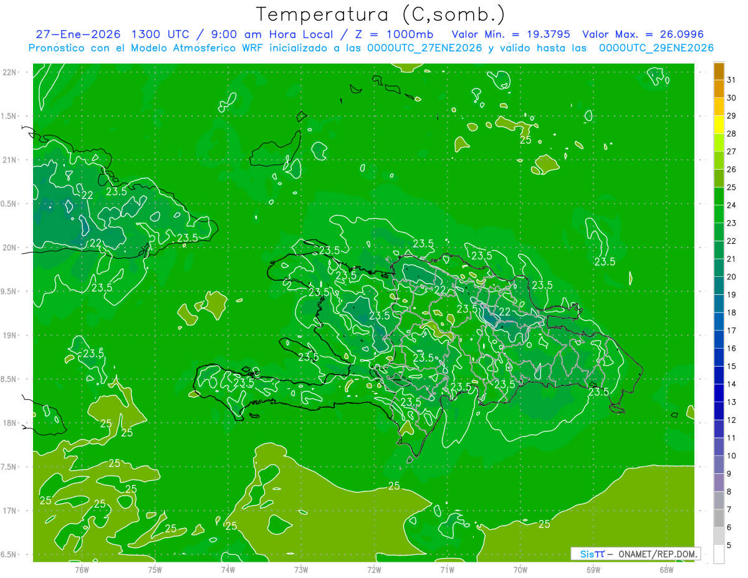Click the '69W' longitude axis label
The height and width of the screenshot is (578, 748).
593,569
